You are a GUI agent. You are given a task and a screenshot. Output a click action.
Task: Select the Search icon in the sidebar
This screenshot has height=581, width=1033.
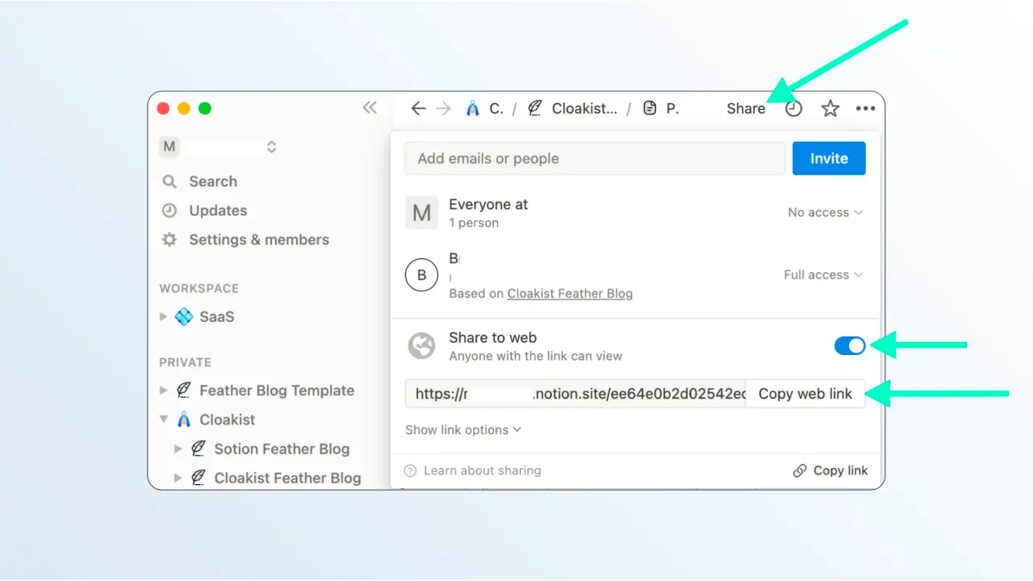click(169, 181)
